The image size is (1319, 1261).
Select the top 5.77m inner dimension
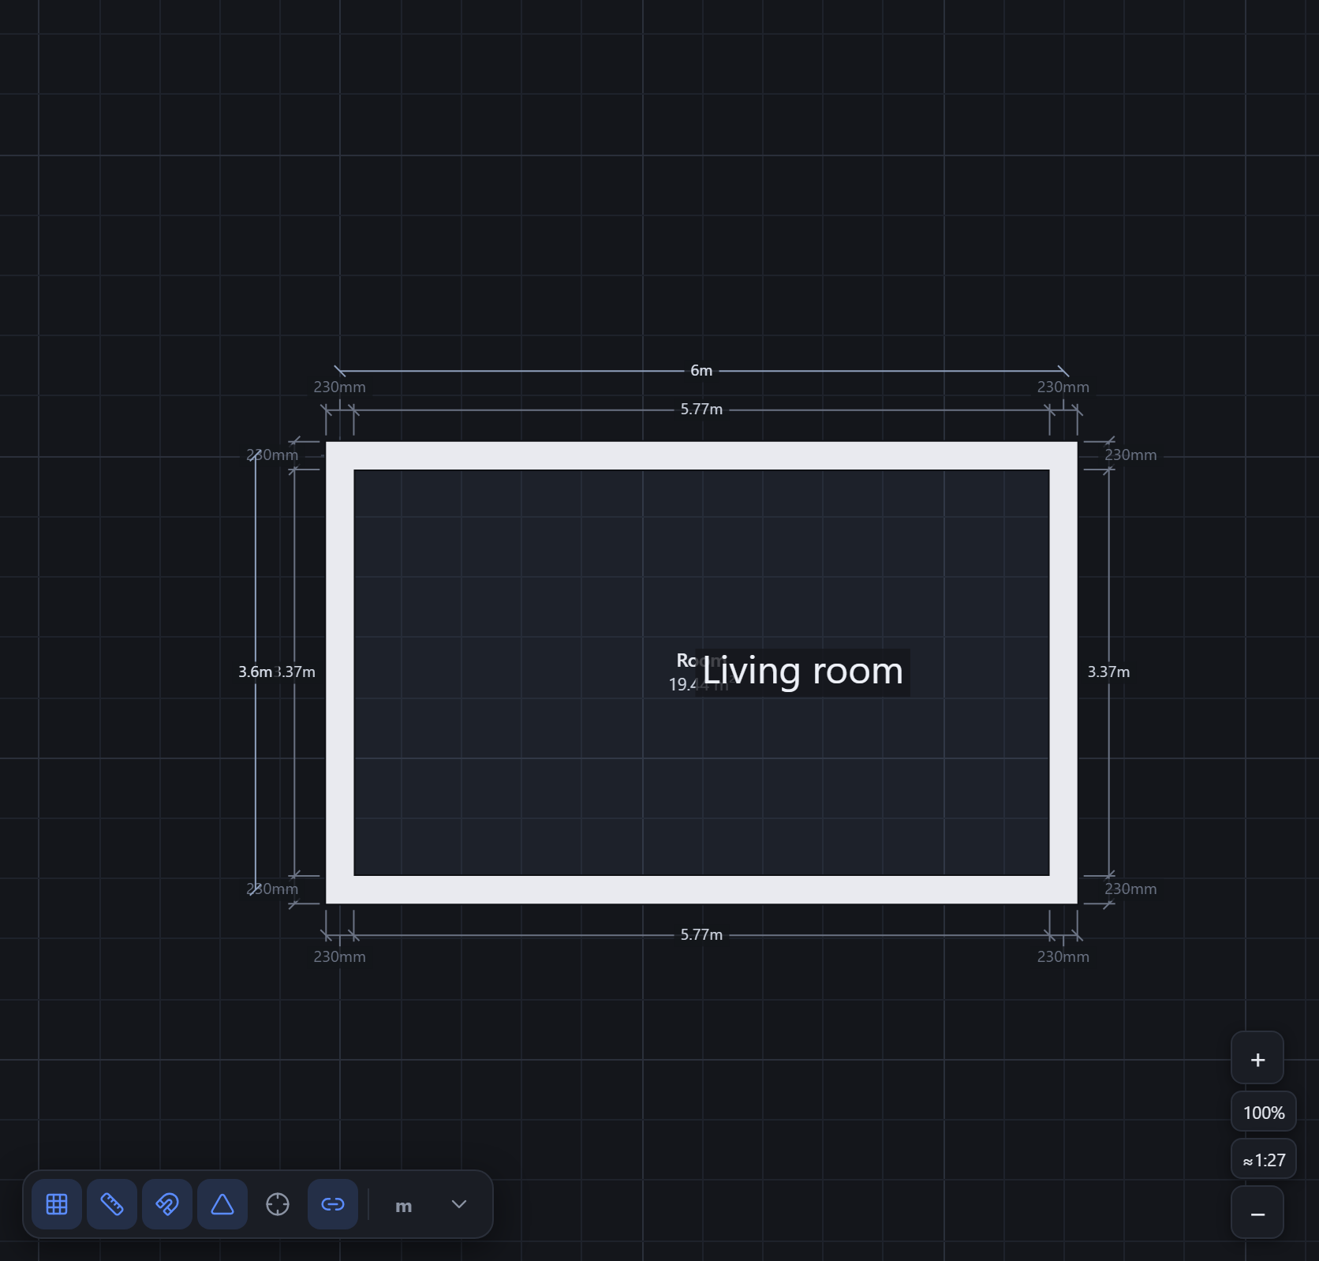tap(701, 409)
